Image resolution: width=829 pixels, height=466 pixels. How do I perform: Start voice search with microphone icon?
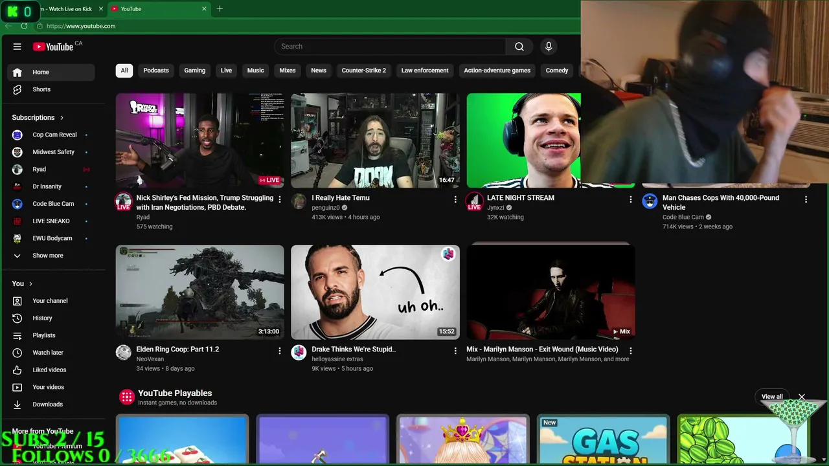(x=549, y=47)
